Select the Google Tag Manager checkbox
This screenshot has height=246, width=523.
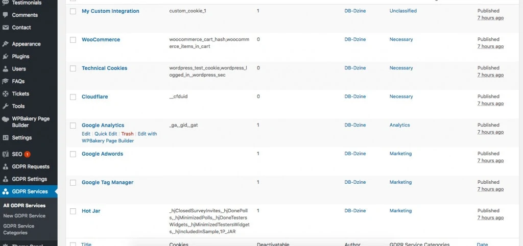click(73, 183)
